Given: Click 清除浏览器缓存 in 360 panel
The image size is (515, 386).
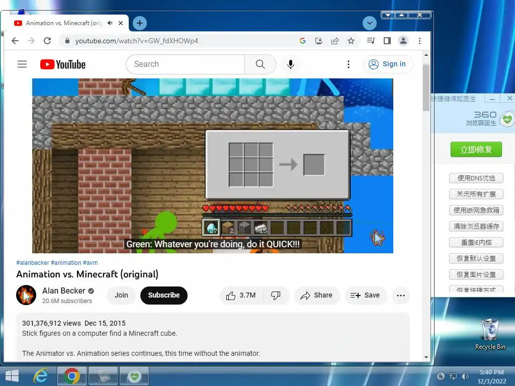Looking at the screenshot, I should point(476,227).
